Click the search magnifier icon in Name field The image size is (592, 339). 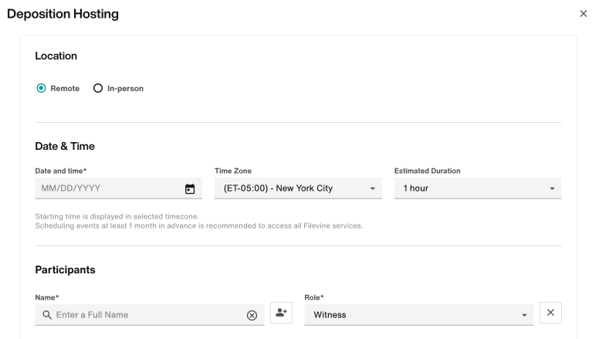click(47, 315)
